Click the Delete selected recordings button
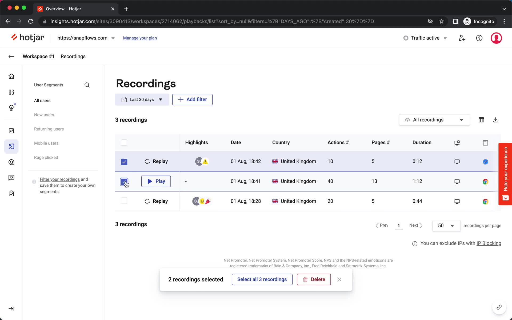The width and height of the screenshot is (512, 320). point(314,279)
